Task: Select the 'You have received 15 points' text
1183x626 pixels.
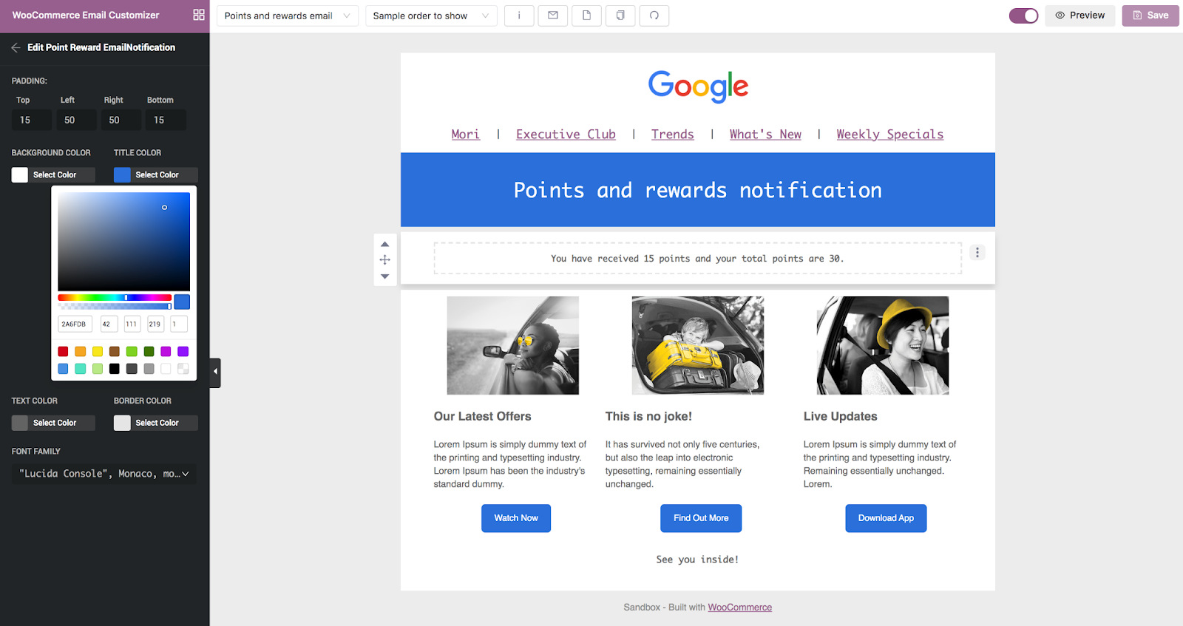Action: pos(697,259)
